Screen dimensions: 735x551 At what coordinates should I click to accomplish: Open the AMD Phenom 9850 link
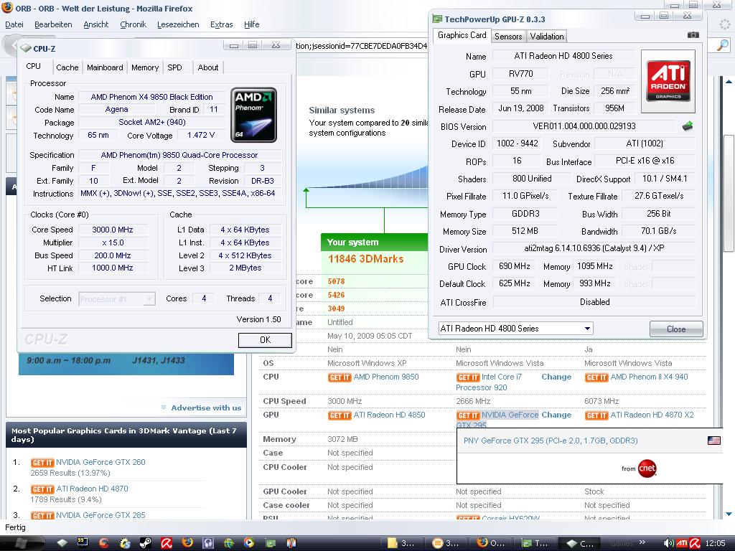(x=385, y=377)
